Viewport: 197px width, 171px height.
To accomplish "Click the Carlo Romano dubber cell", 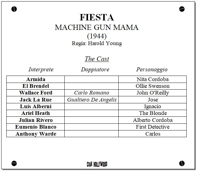I will click(x=91, y=93).
